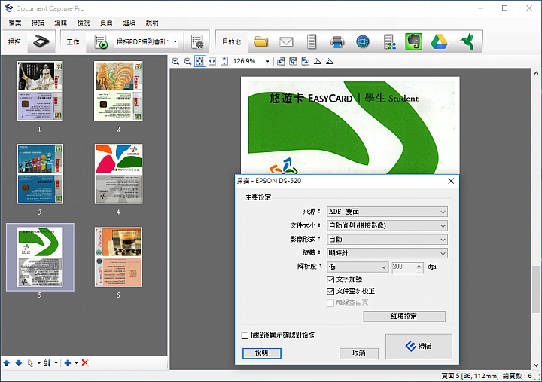542x382 pixels.
Task: Click the 說明 help button in dialog
Action: coord(262,353)
